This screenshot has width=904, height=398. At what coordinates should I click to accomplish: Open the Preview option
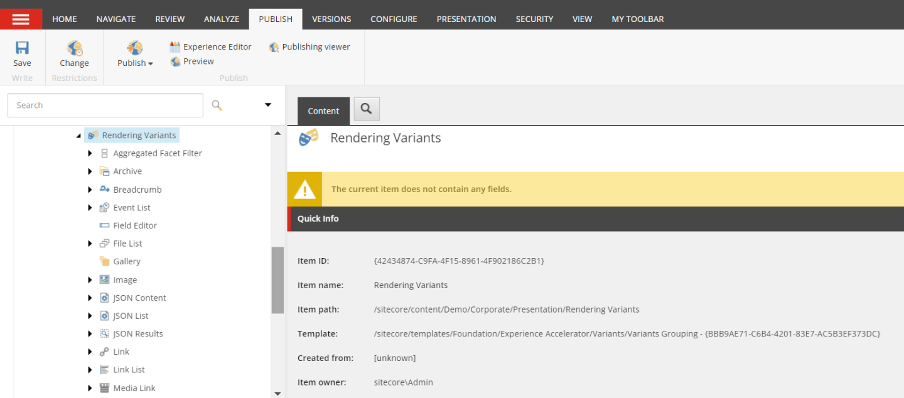coord(192,62)
